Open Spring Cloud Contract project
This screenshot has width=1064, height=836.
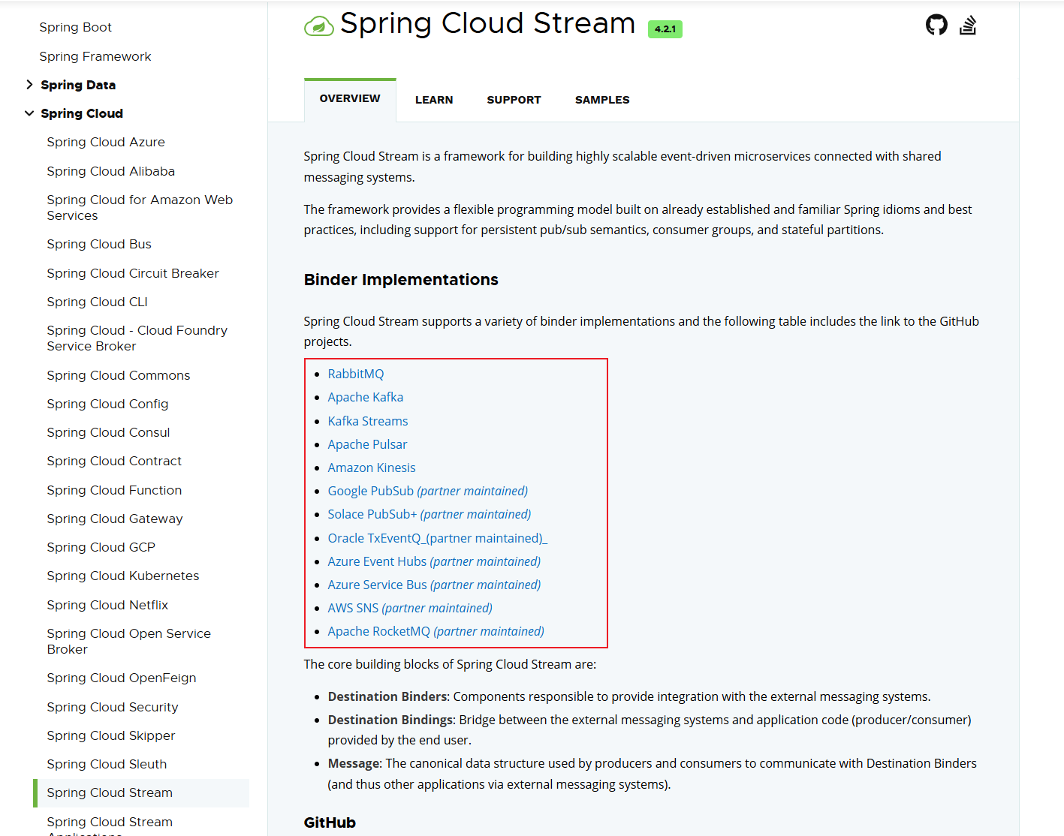[x=114, y=461]
